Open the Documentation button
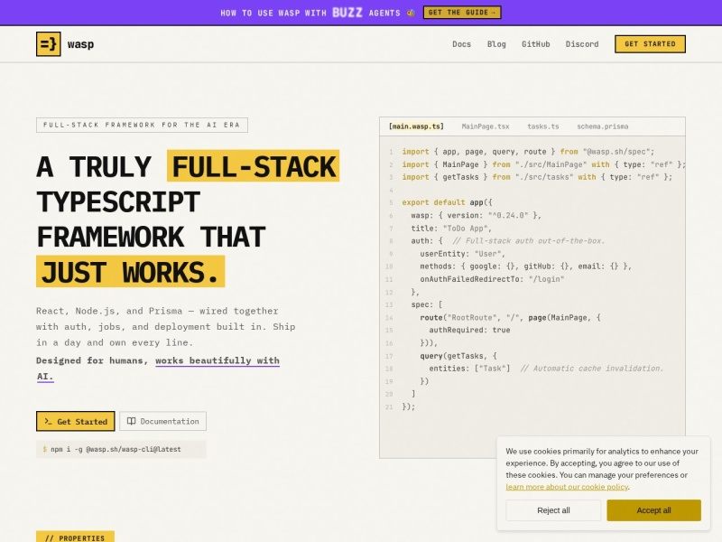This screenshot has height=542, width=722. (163, 421)
